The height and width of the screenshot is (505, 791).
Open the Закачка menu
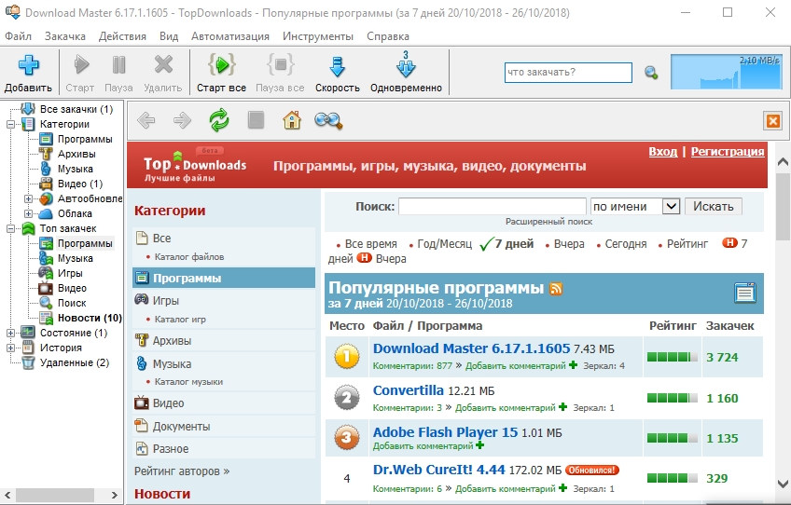point(65,36)
